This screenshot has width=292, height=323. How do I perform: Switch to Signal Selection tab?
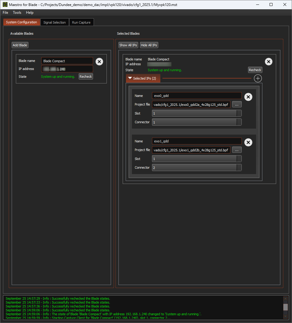tap(55, 22)
